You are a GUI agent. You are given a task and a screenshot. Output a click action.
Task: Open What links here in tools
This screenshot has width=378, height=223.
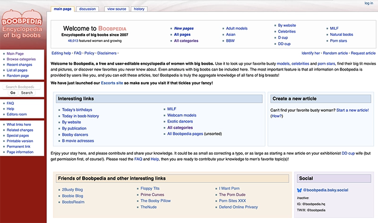[x=18, y=124]
